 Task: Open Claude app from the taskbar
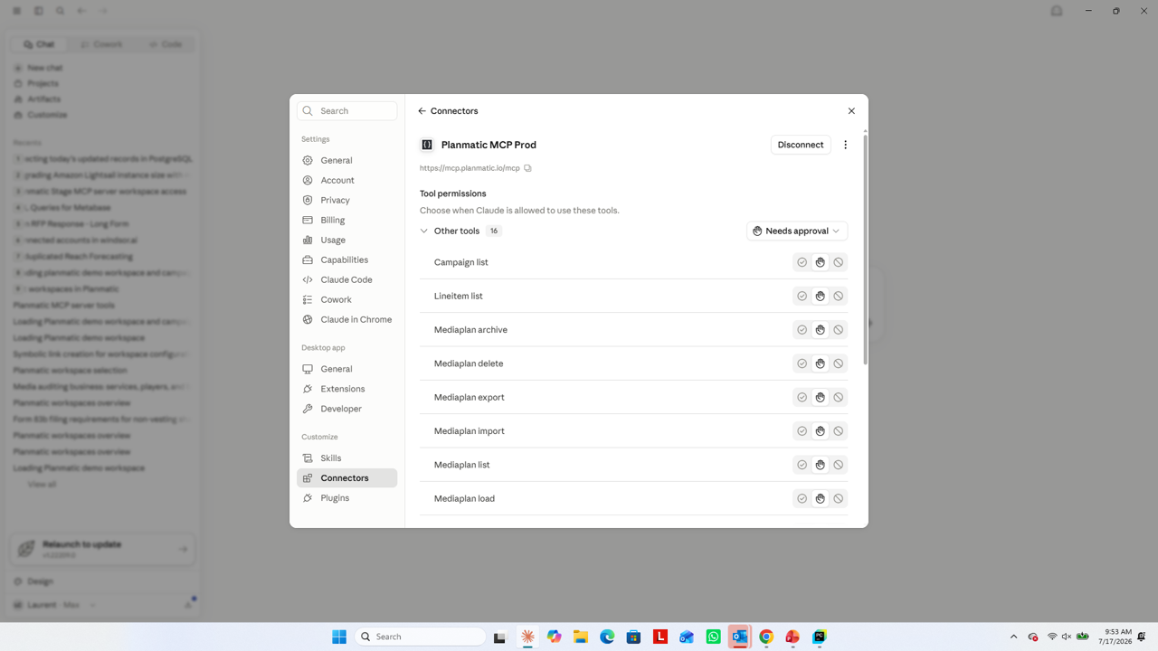point(527,637)
